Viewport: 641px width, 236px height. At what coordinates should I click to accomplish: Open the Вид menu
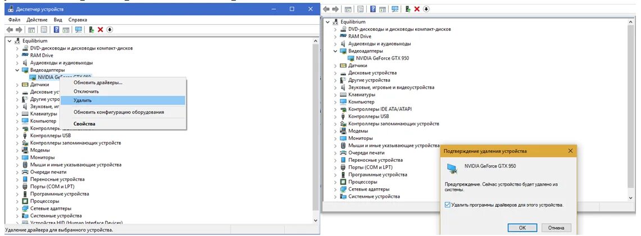click(x=58, y=20)
